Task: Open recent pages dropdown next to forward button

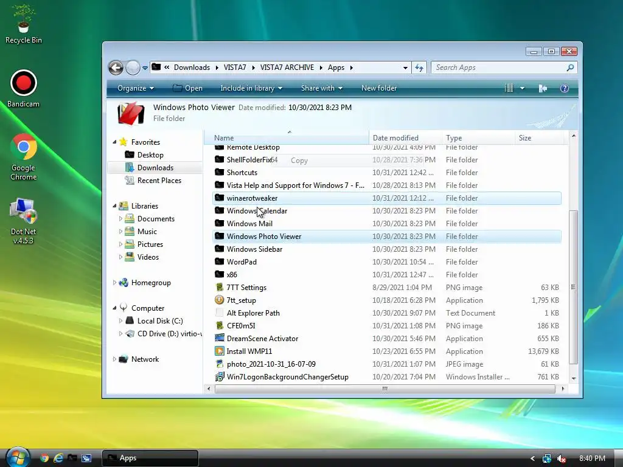Action: click(x=145, y=68)
